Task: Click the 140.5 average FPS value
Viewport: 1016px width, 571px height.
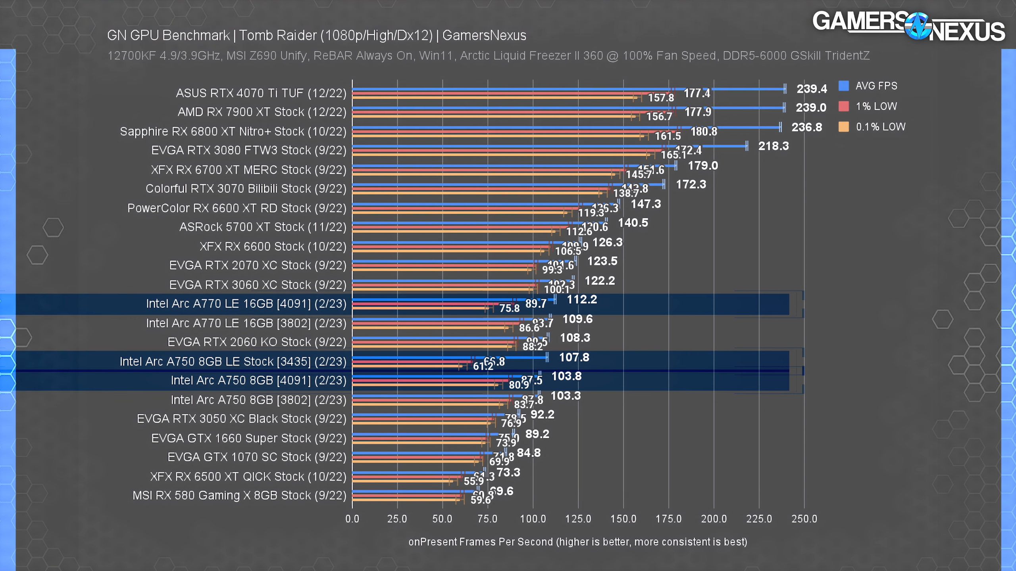Action: (633, 223)
